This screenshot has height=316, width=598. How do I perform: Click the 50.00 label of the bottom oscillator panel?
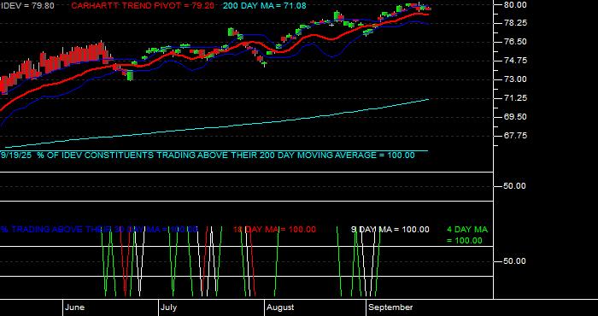click(x=515, y=261)
